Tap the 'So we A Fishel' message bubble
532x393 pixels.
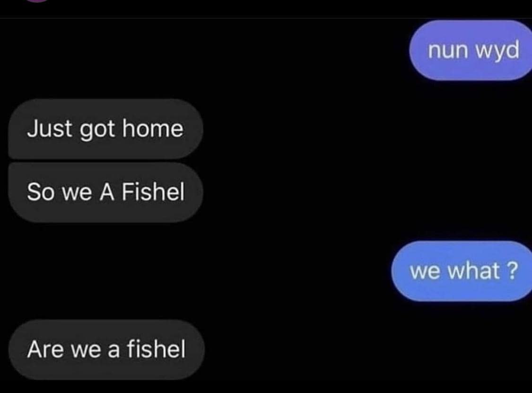click(105, 192)
